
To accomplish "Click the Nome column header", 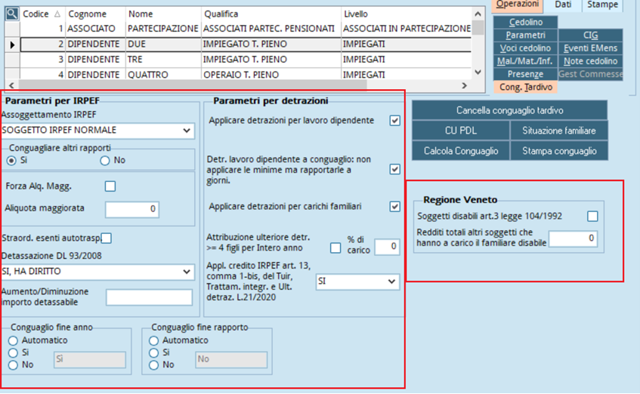I will [x=163, y=14].
